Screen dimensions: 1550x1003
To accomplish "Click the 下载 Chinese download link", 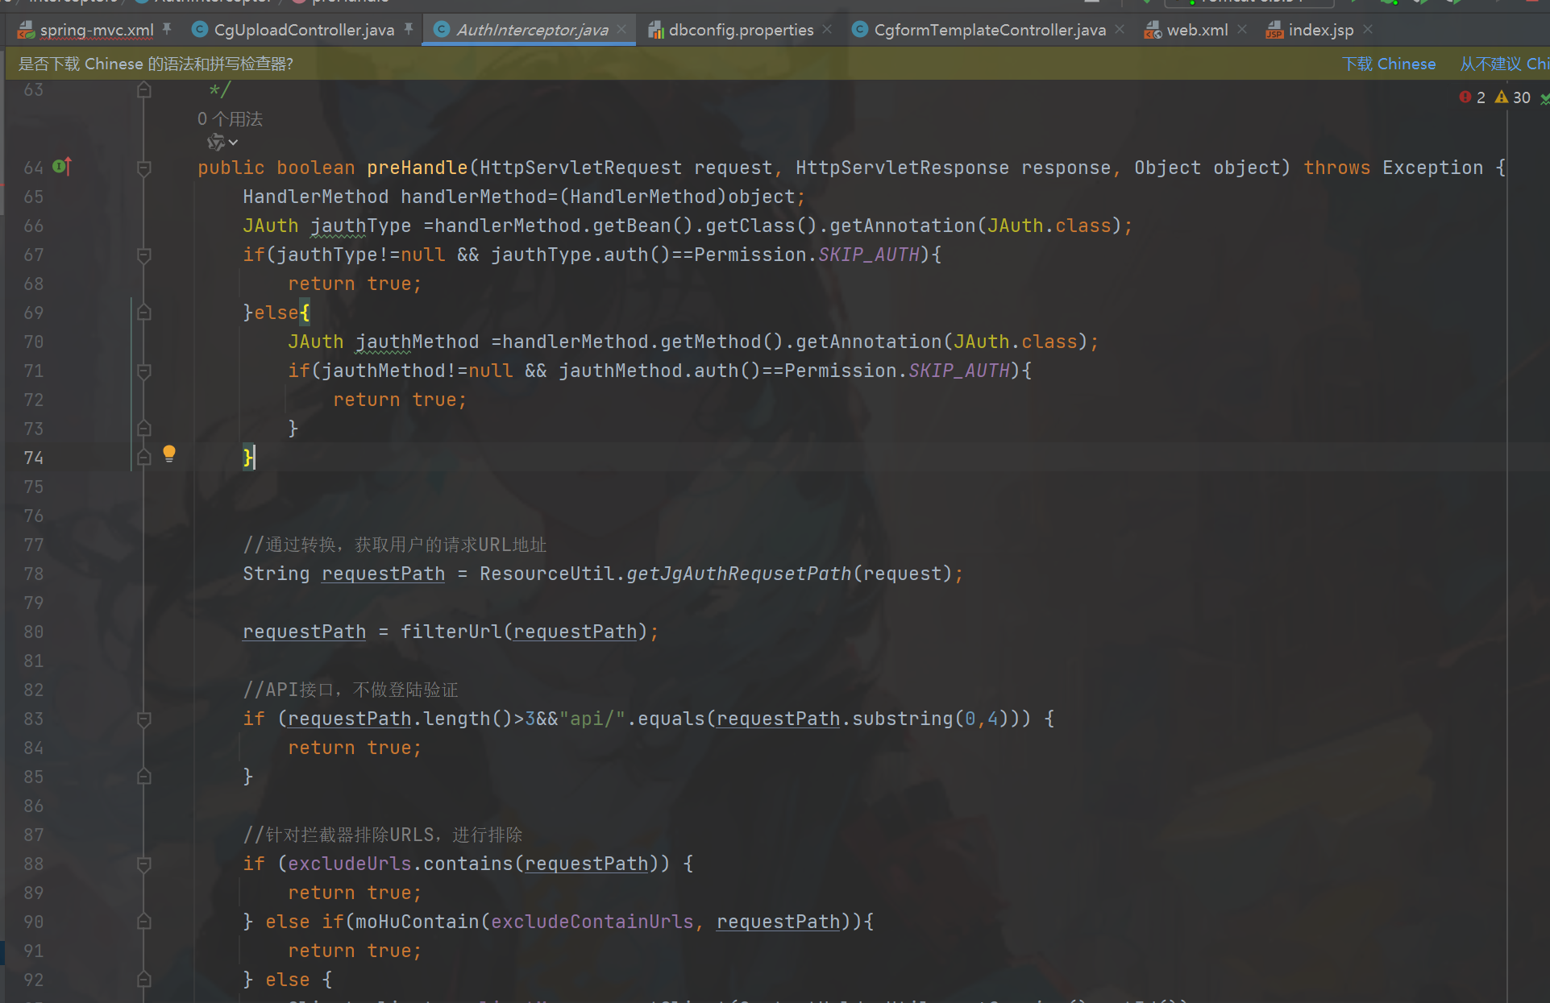I will click(1389, 64).
